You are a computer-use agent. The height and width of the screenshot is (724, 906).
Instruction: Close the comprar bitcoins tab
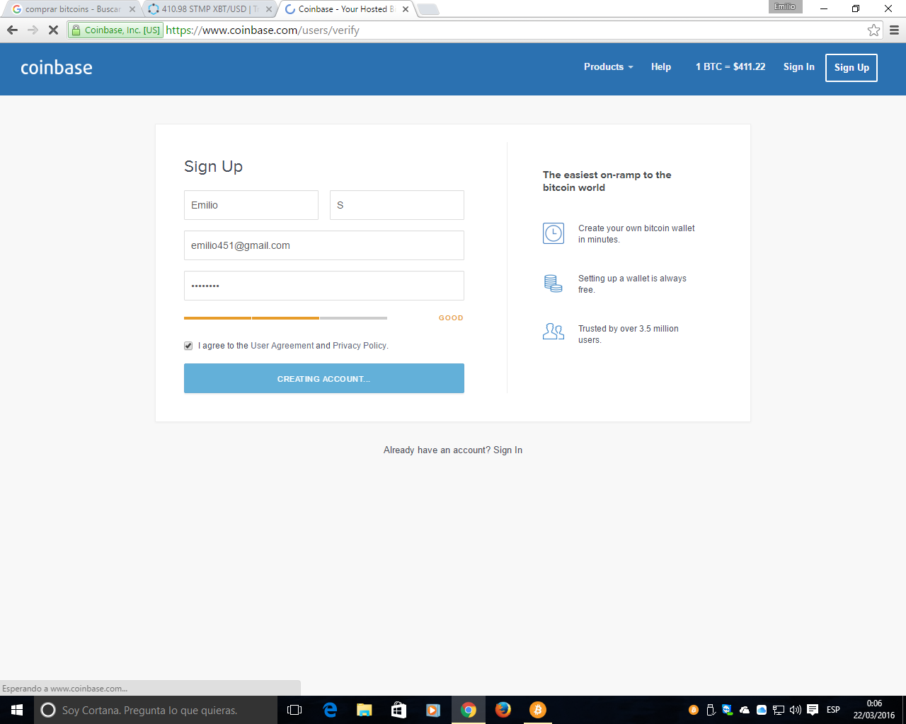point(132,9)
